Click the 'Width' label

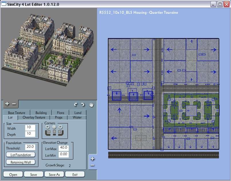[11, 129]
